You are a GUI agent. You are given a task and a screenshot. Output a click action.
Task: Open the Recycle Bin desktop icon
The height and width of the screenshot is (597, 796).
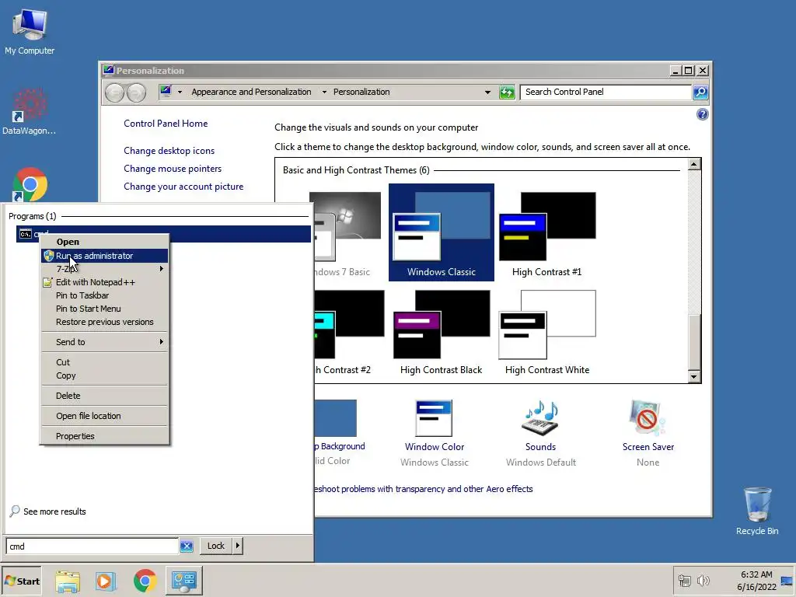point(757,510)
